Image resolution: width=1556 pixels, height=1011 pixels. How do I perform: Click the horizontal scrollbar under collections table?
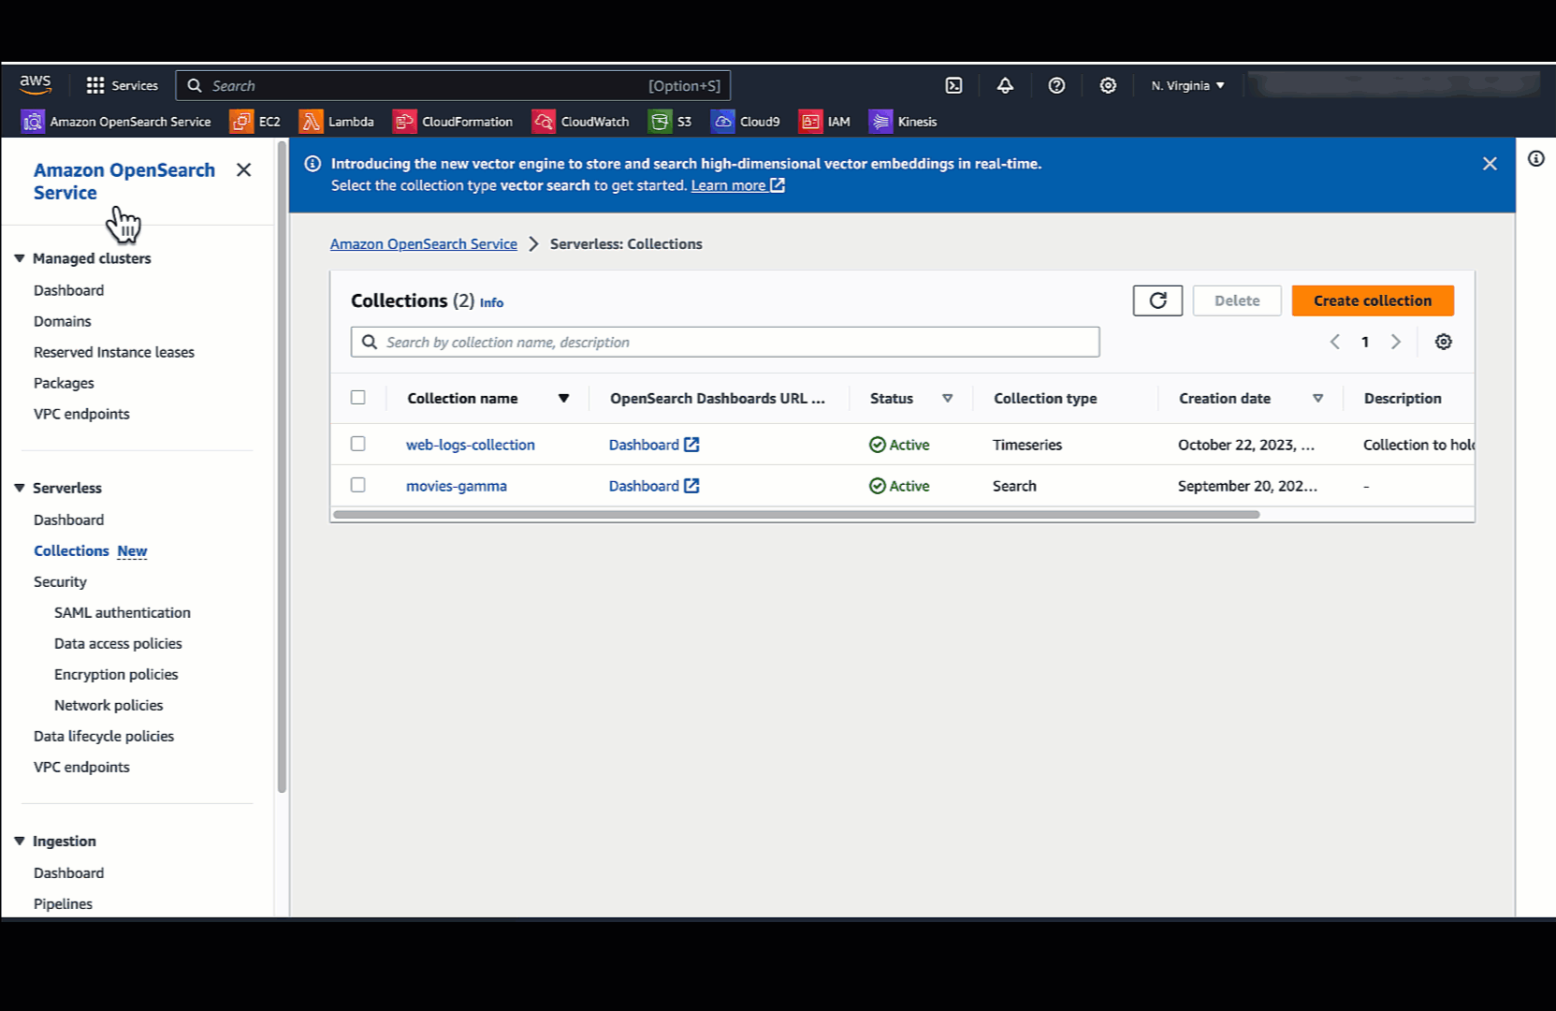[x=796, y=514]
